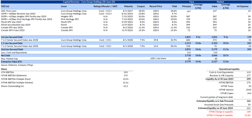252x118 pixels.
Task: Select Current portion of long-term debt label
Action: [217, 97]
